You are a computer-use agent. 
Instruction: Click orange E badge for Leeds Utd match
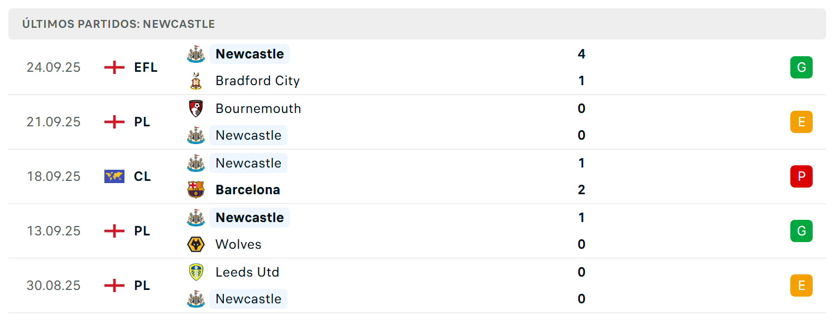(x=801, y=285)
